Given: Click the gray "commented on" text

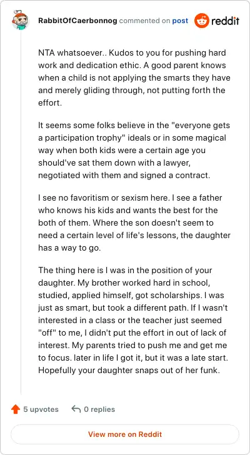Looking at the screenshot, I should [145, 21].
